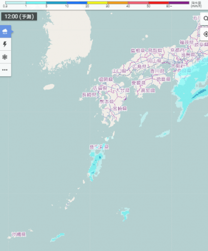The width and height of the screenshot is (208, 251).
Task: Switch to the lightning layer icon
Action: point(5,44)
